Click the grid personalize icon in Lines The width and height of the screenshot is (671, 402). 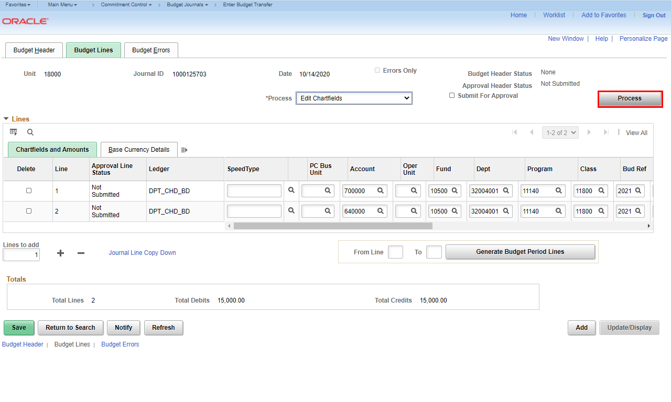[x=14, y=132]
